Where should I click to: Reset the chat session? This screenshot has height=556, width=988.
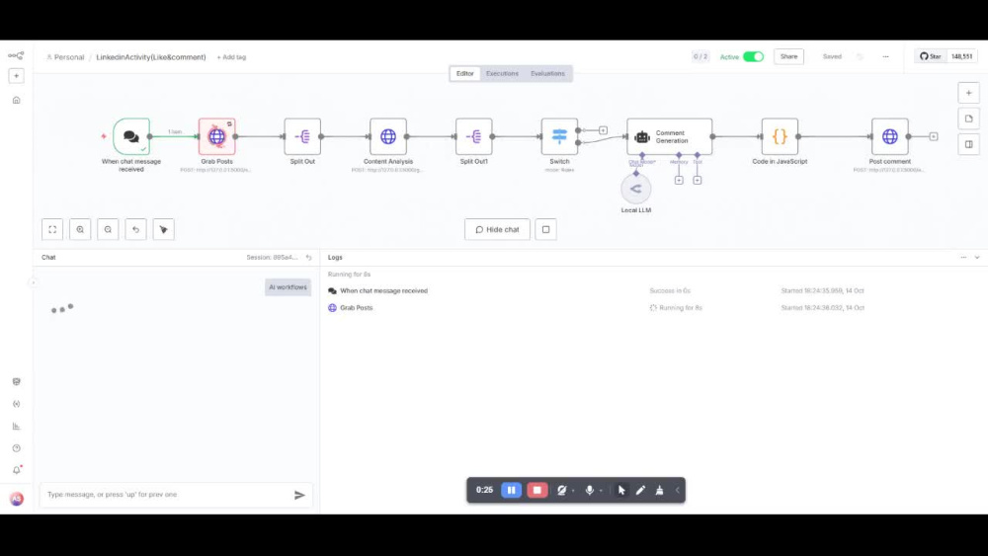click(308, 257)
